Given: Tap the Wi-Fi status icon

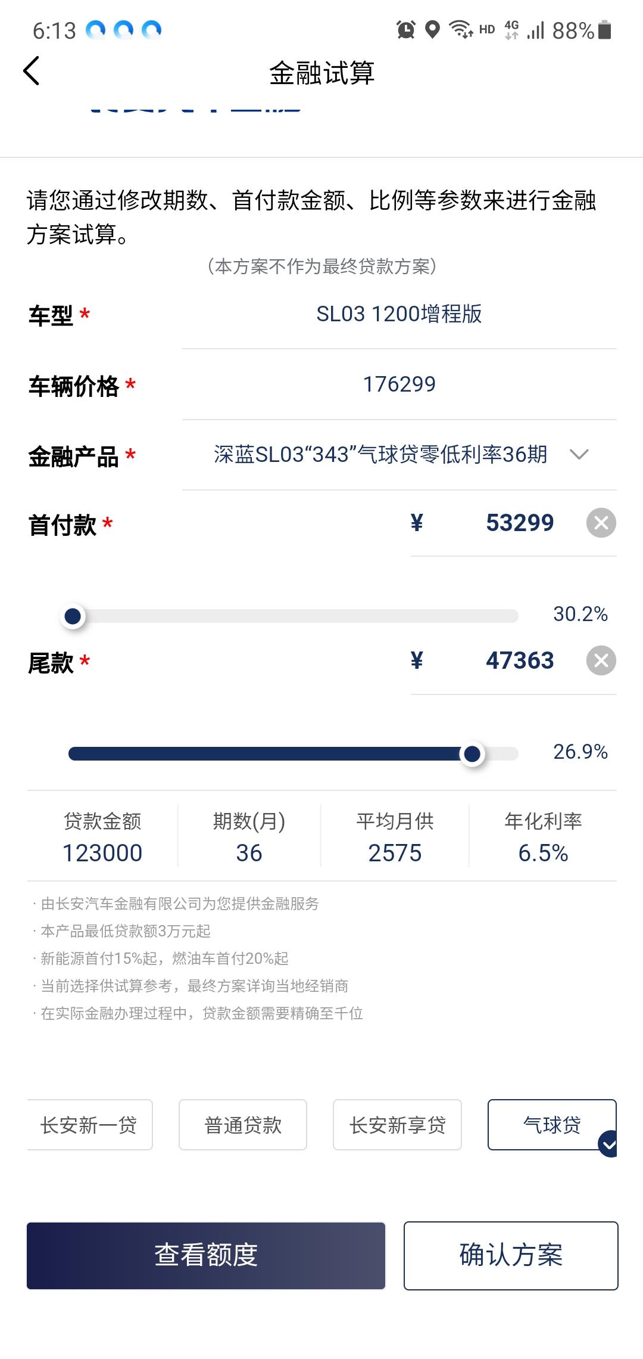Looking at the screenshot, I should 460,30.
